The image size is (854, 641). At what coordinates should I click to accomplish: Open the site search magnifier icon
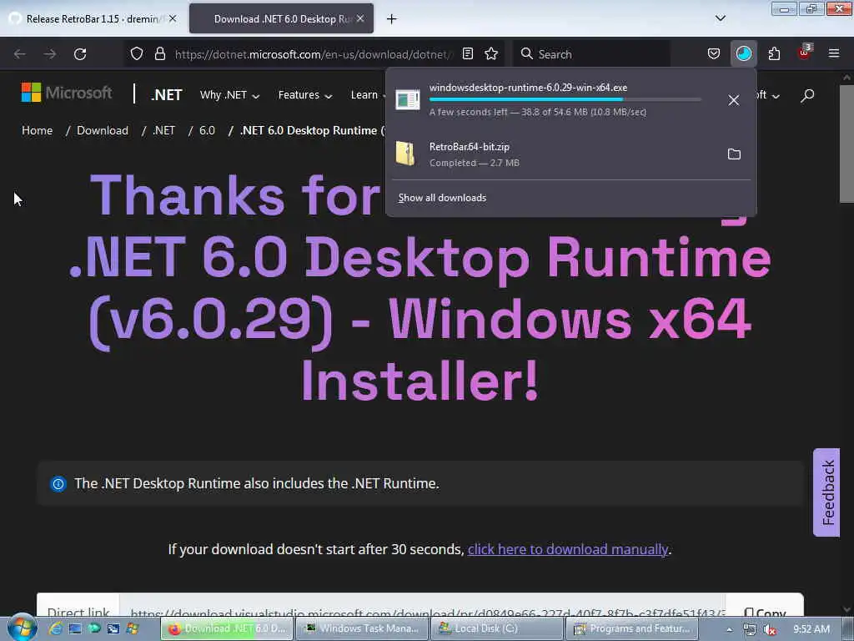[807, 95]
